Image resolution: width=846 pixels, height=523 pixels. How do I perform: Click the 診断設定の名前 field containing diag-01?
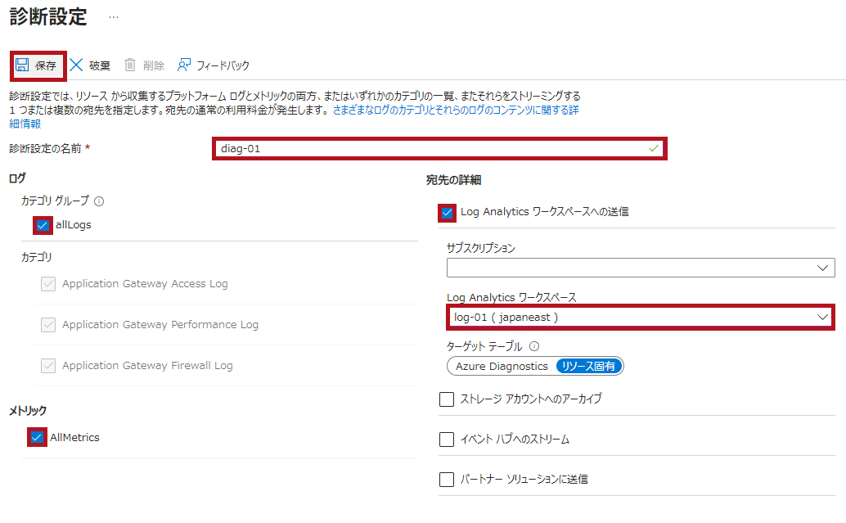point(439,149)
